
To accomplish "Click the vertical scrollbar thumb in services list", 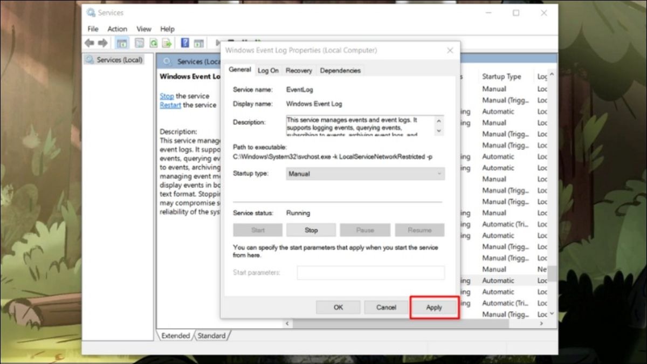I will [x=553, y=274].
